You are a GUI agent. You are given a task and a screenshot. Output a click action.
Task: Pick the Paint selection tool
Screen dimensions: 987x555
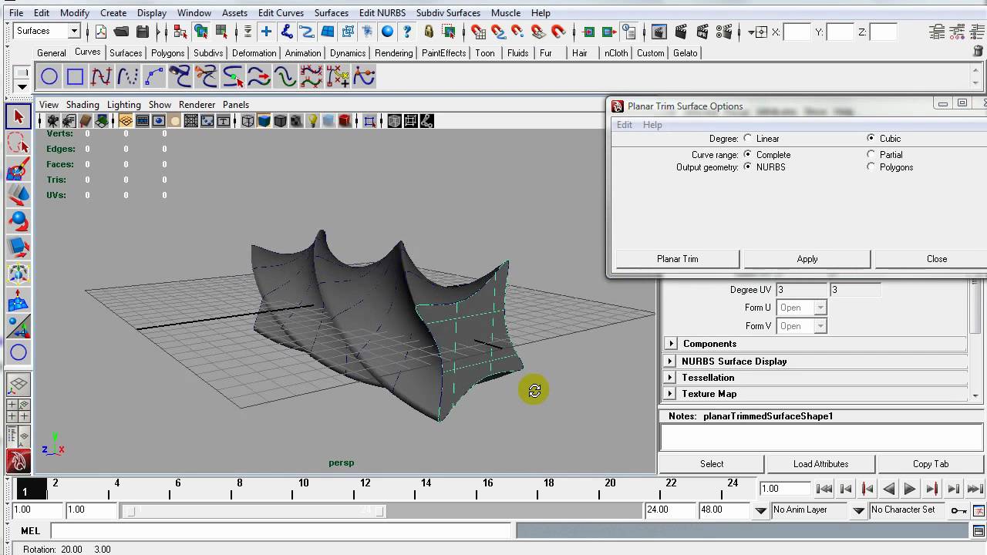click(x=19, y=170)
